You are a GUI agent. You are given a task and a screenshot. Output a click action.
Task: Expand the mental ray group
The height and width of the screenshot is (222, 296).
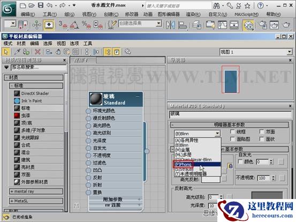coord(36,192)
